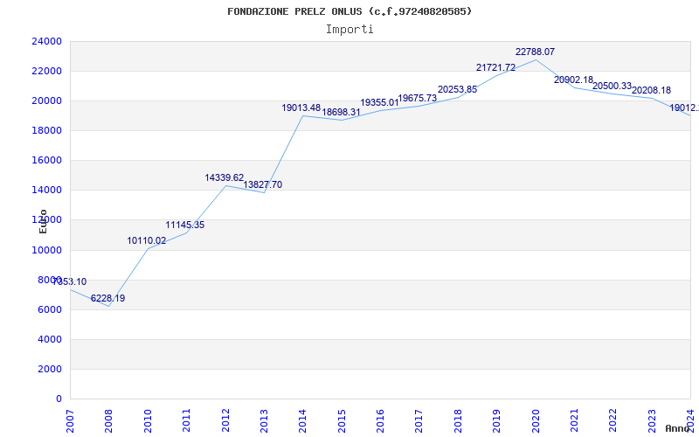
Task: Click x-axis year 2007
Action: click(x=70, y=420)
